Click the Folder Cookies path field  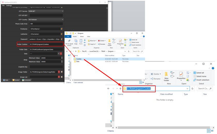[x=46, y=44]
